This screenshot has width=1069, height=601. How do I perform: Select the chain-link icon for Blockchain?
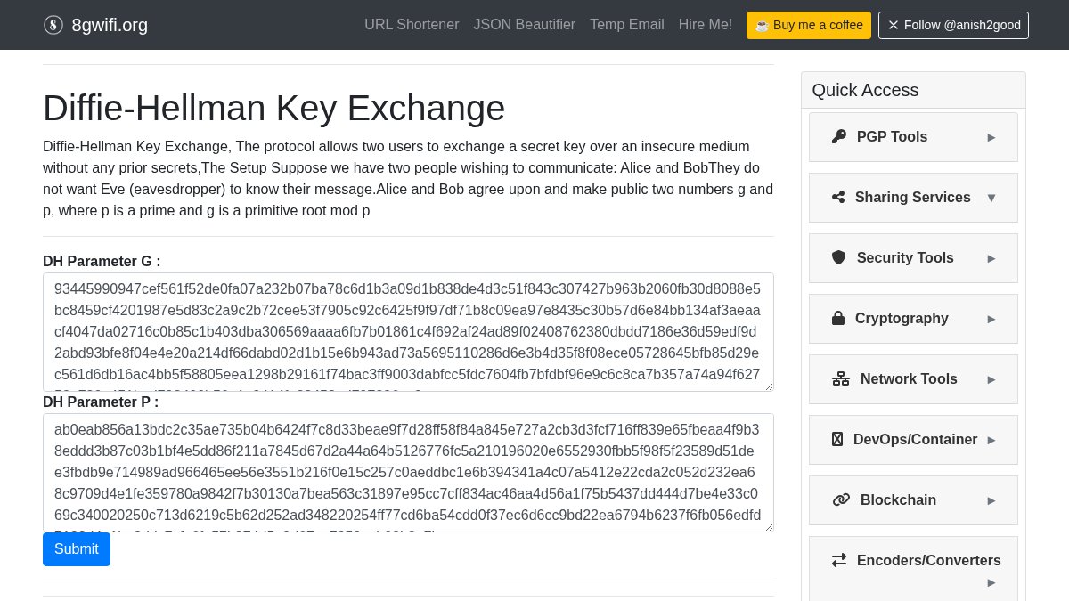[x=841, y=499]
